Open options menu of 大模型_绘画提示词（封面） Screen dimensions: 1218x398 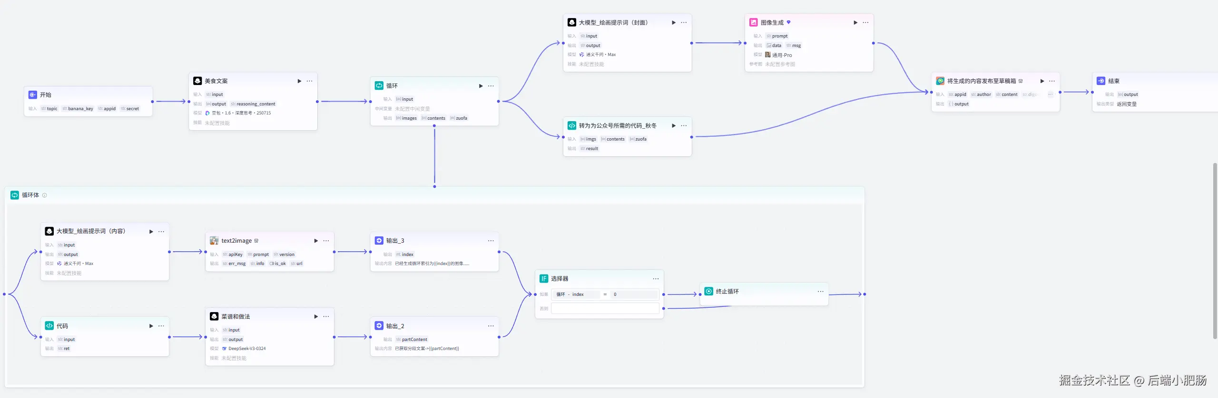[684, 23]
